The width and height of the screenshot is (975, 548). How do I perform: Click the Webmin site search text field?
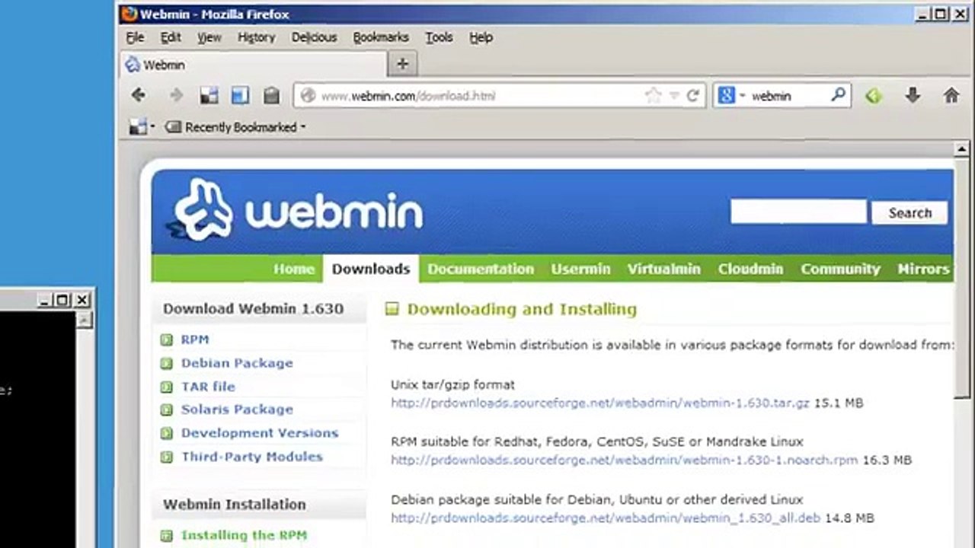798,212
